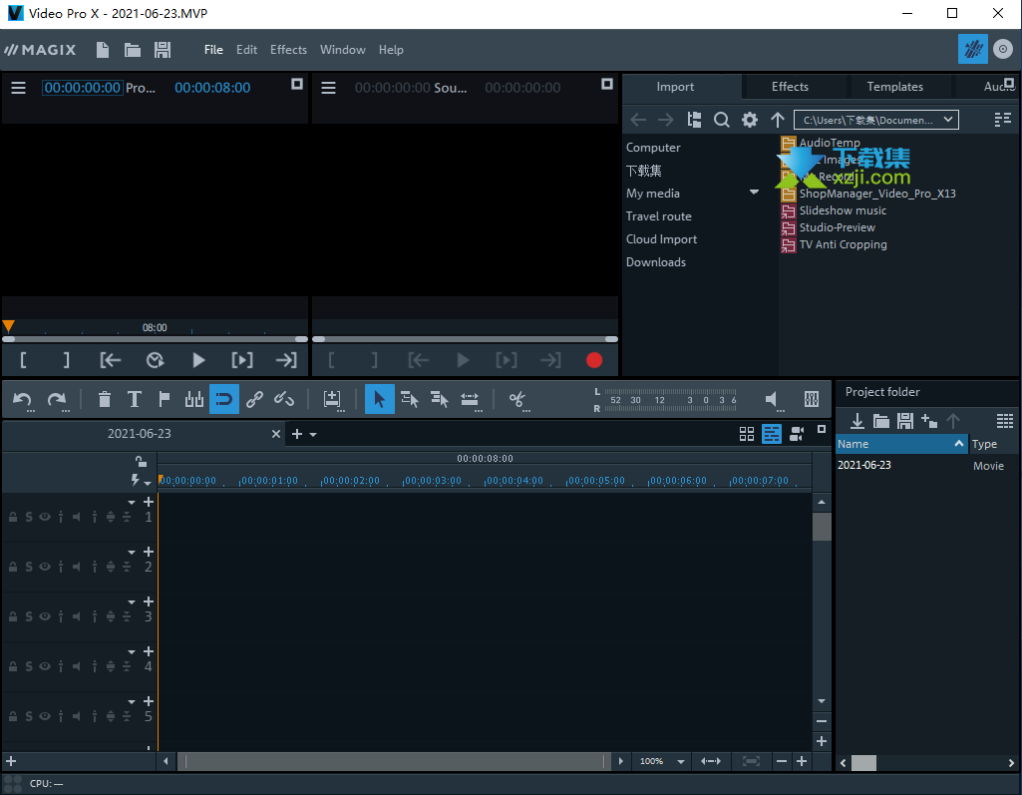Click the red record button
1022x795 pixels.
(594, 360)
